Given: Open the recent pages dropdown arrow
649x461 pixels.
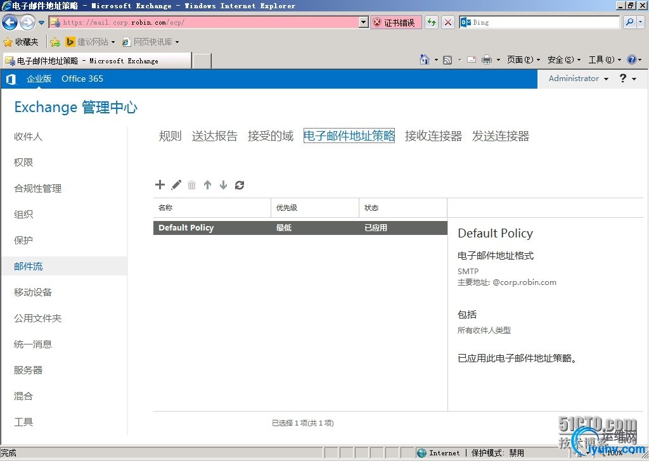Looking at the screenshot, I should click(41, 23).
